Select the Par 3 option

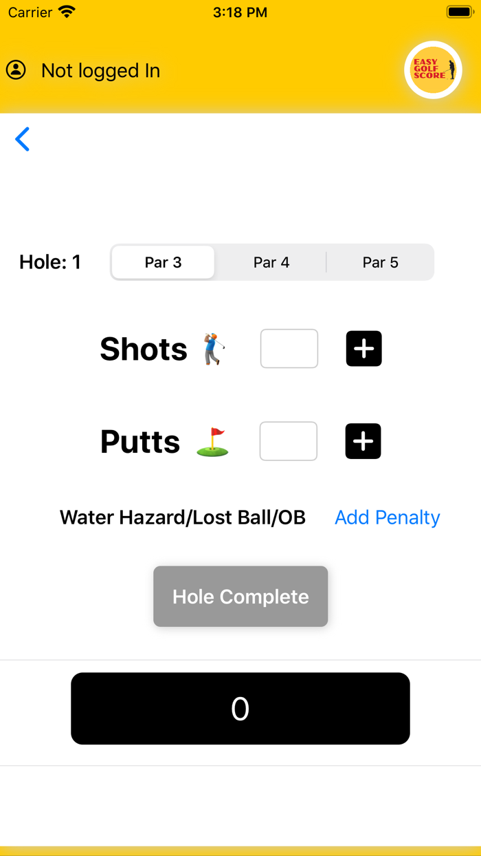(x=163, y=262)
